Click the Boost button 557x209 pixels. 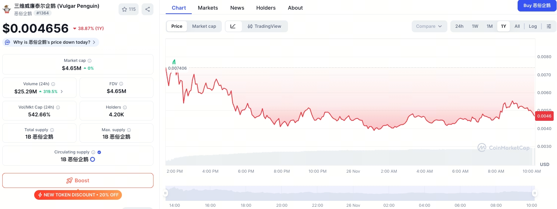click(x=78, y=180)
